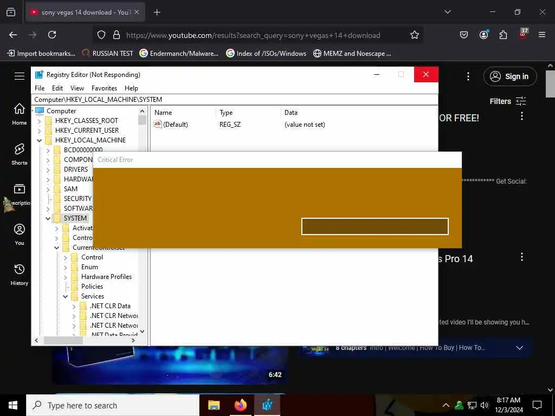Open YouTube guide hamburger menu
Screen dimensions: 555x416
click(x=20, y=76)
